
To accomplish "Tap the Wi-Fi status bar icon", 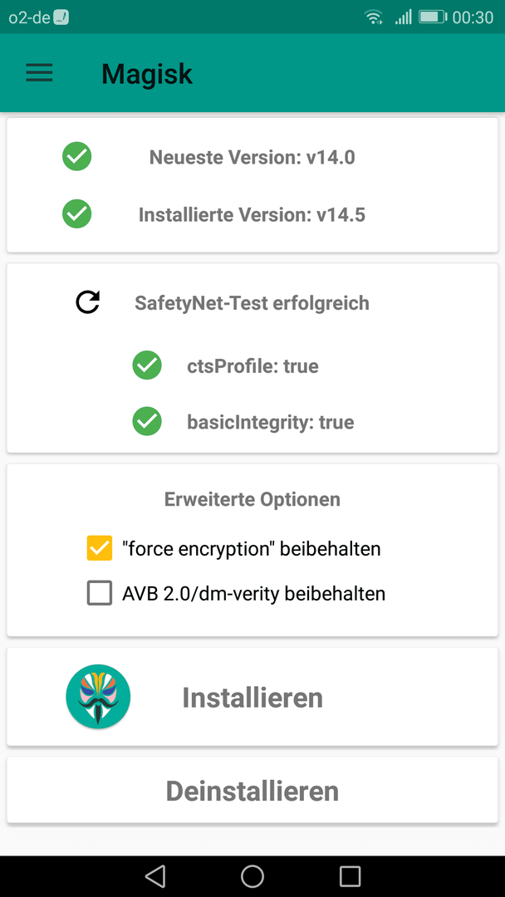I will pyautogui.click(x=374, y=17).
